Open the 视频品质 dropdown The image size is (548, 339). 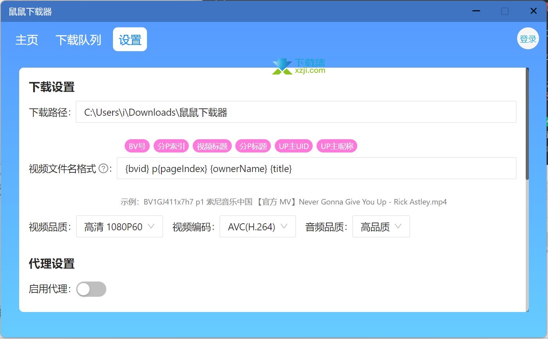click(x=120, y=226)
